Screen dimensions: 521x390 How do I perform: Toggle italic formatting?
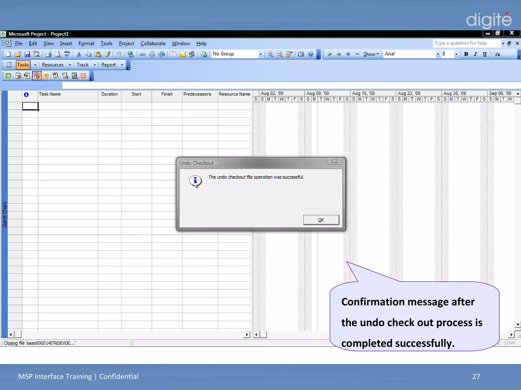(475, 54)
